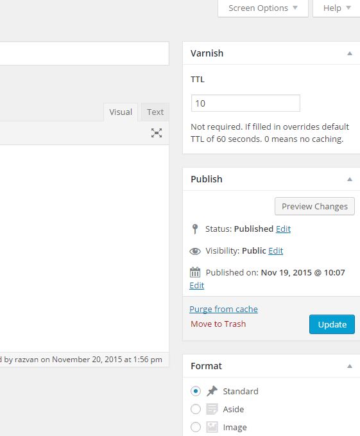Open the Screen Options dropdown
360x436 pixels.
tap(263, 8)
